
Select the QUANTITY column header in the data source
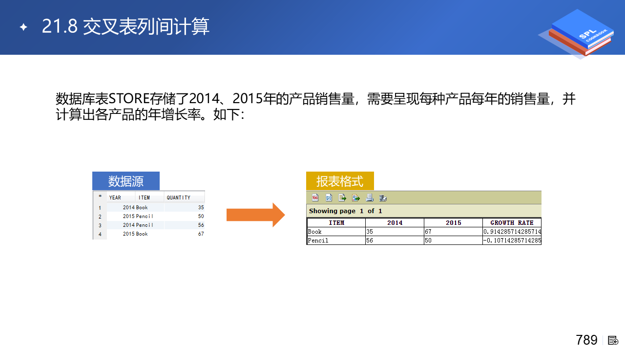coord(185,197)
